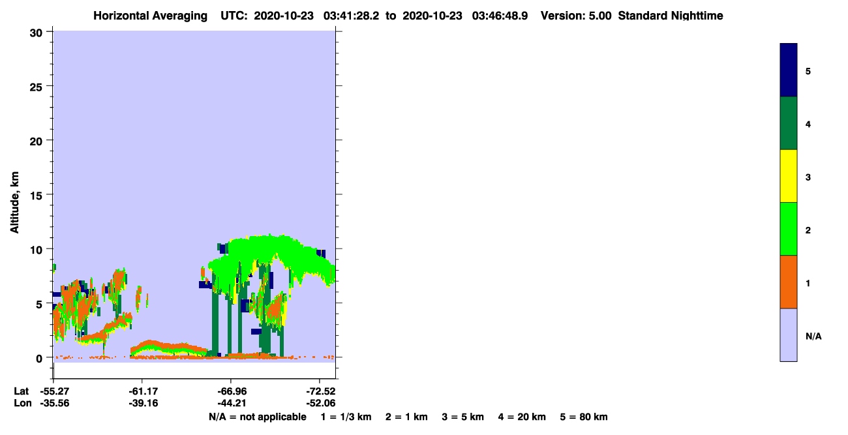The height and width of the screenshot is (435, 848).
Task: Click the latitude value -55.27
Action: pos(54,391)
